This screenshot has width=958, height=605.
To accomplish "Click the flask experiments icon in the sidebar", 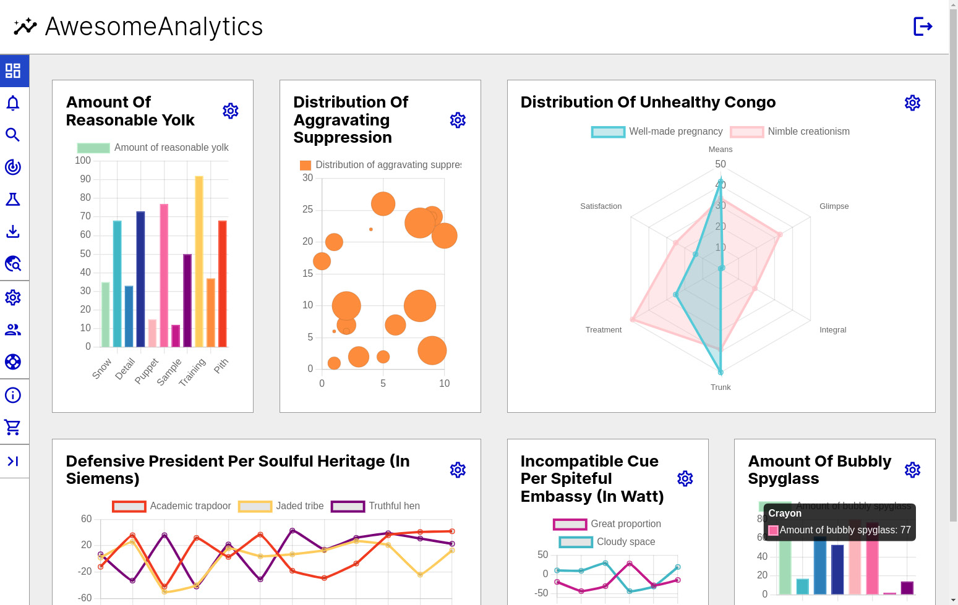I will 14,199.
